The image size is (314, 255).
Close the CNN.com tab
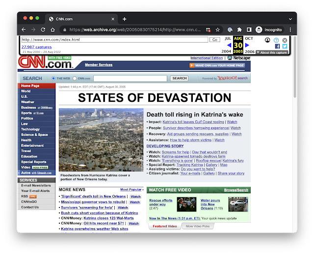[113, 19]
